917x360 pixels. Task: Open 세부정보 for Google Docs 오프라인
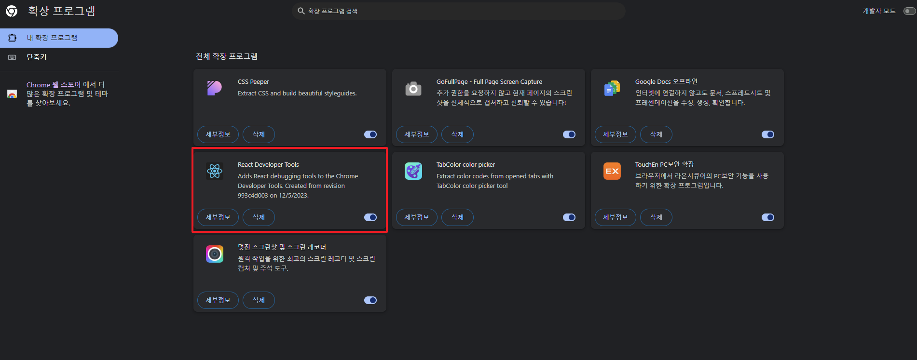(616, 134)
